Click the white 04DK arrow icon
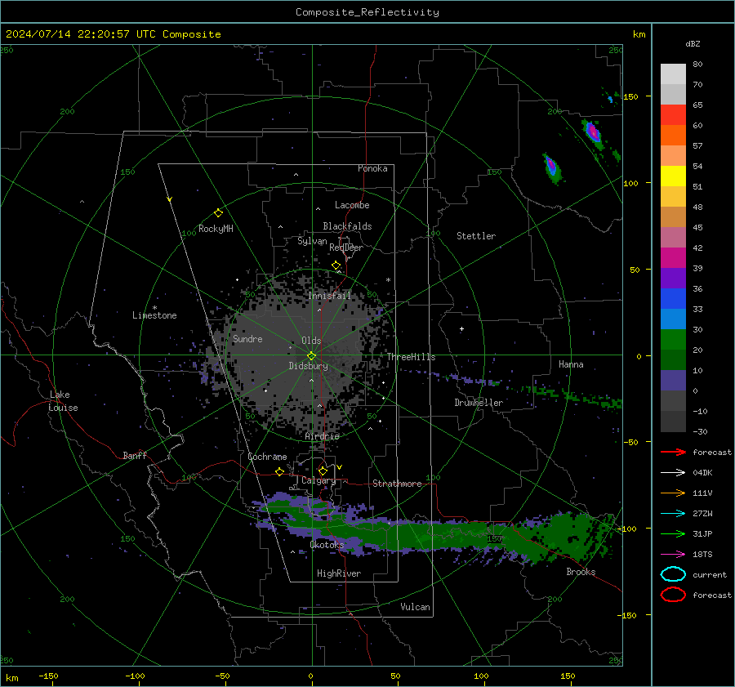This screenshot has height=687, width=735. click(x=673, y=473)
